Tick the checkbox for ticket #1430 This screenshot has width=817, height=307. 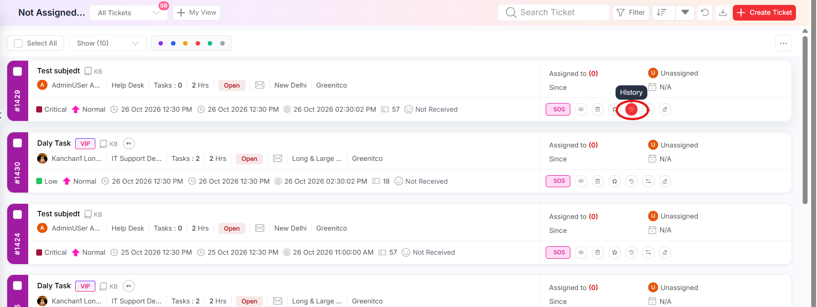click(x=17, y=143)
